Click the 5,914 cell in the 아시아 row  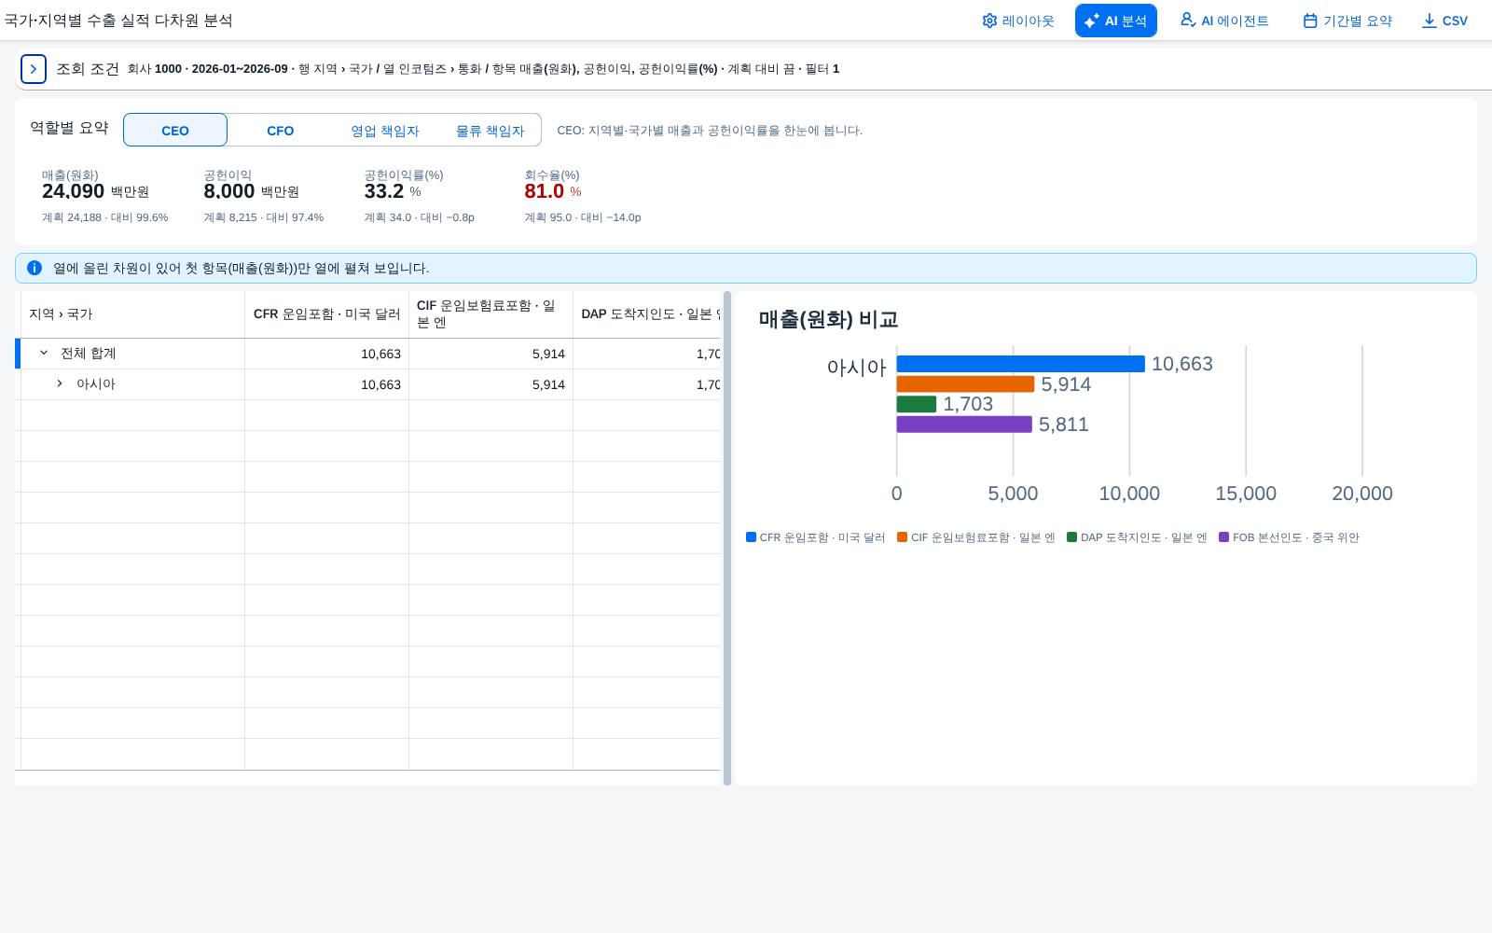(x=490, y=384)
